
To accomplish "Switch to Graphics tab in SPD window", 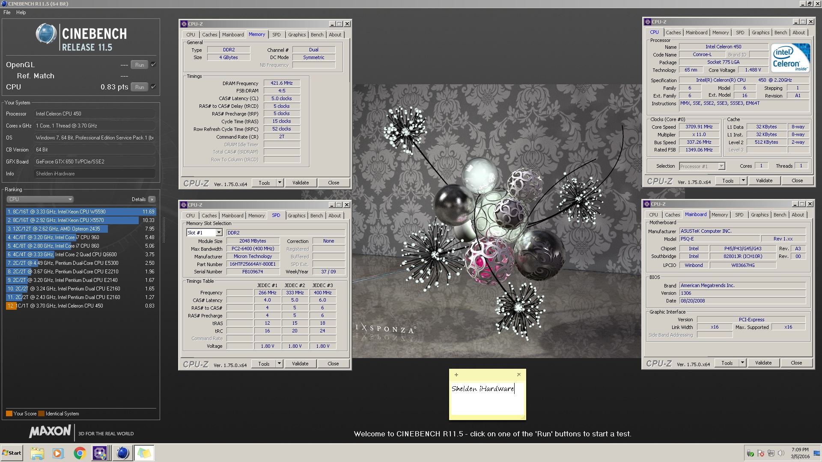I will point(297,216).
